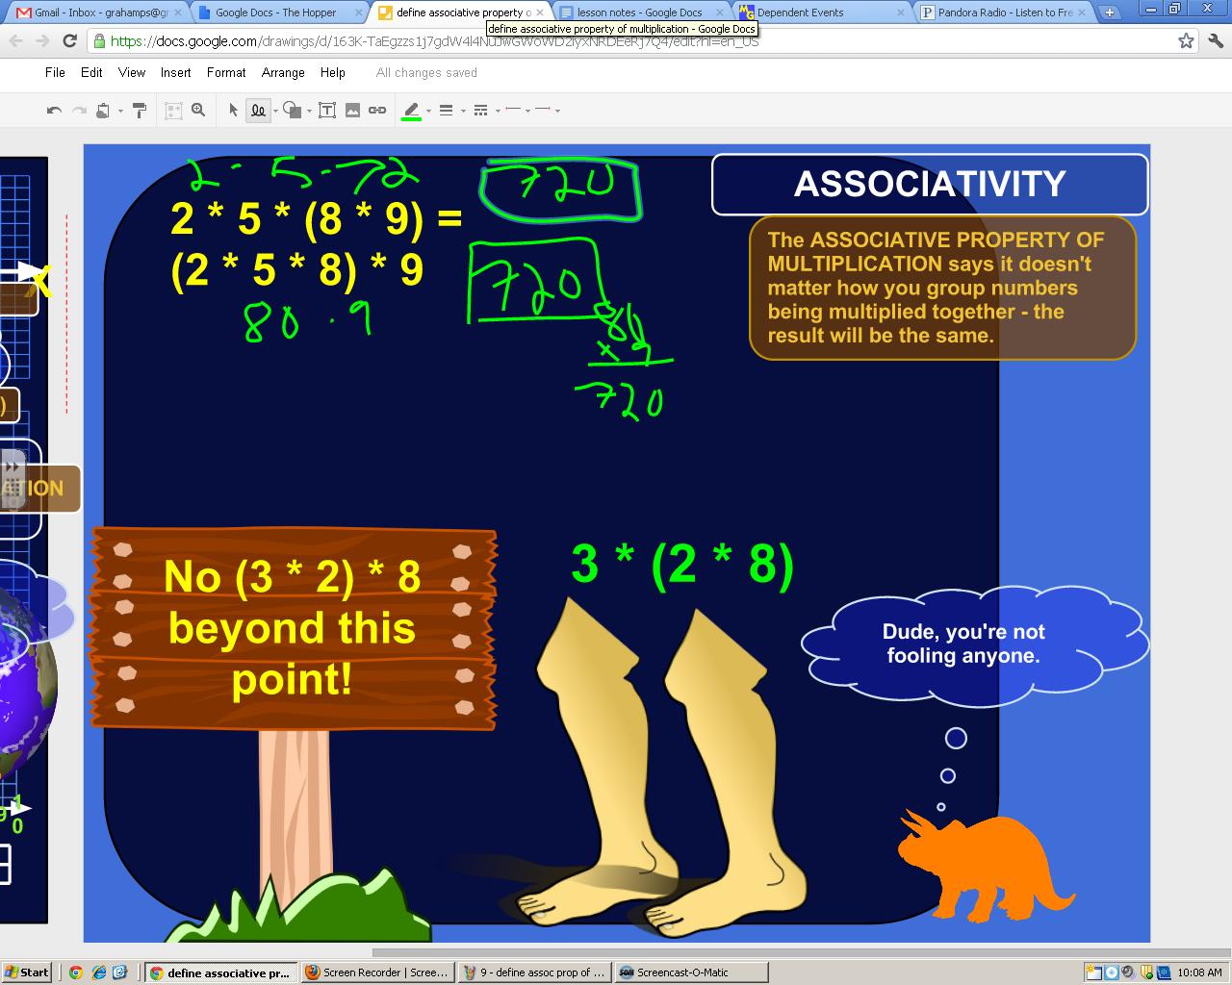Redo with the toolbar redo arrow
1232x985 pixels.
pos(79,111)
